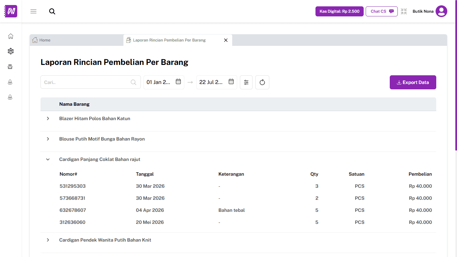
Task: Click Export Data button
Action: (x=413, y=82)
